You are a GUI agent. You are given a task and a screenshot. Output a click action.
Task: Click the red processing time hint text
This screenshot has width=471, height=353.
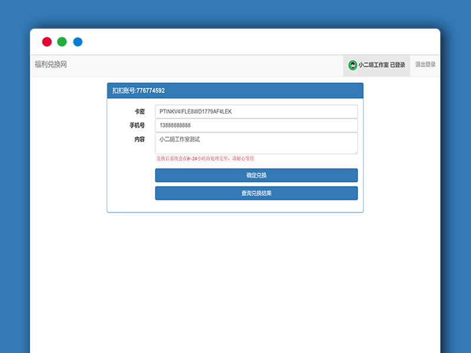click(x=205, y=159)
